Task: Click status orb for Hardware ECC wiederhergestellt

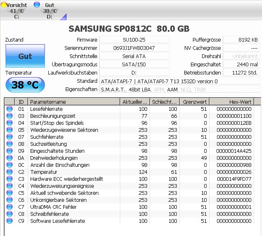Action: click(x=10, y=179)
